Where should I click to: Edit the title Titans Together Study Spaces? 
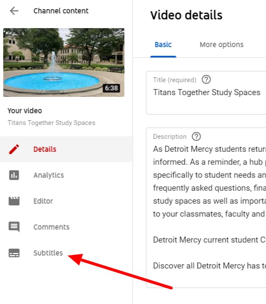coord(207,93)
